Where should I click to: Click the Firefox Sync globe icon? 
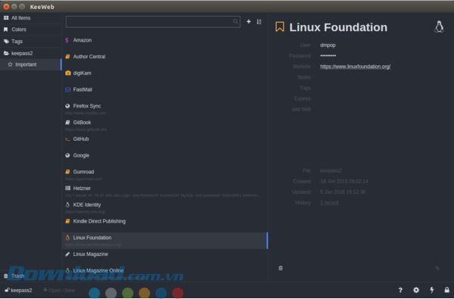tap(67, 106)
